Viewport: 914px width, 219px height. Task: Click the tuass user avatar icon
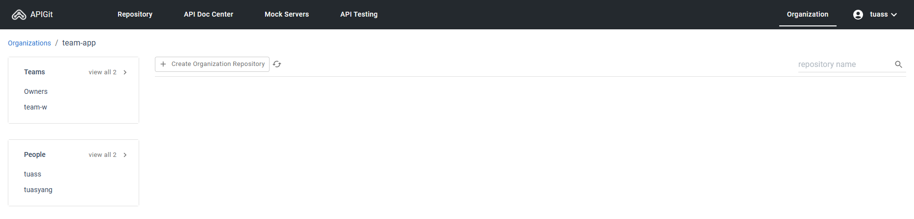(858, 15)
